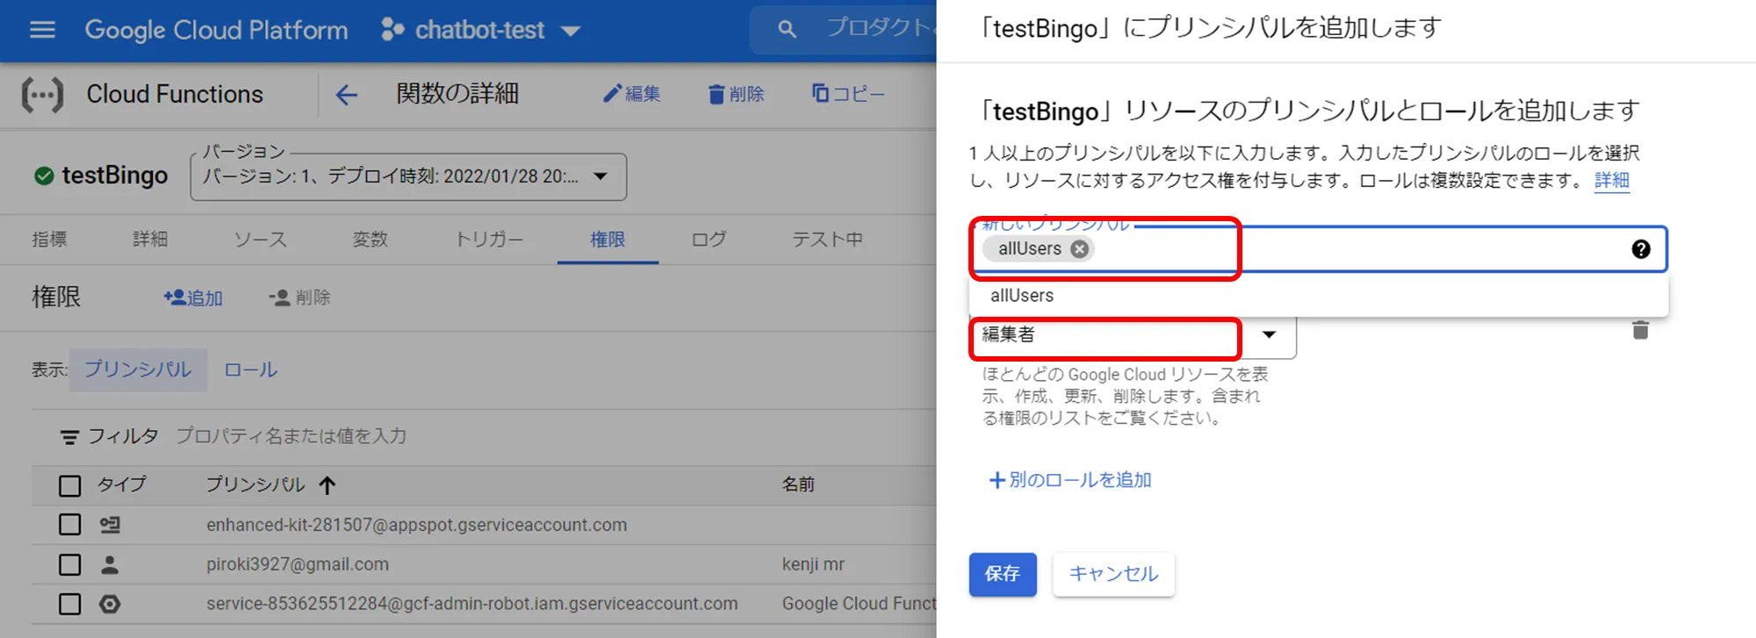Switch to the 変数 tab
This screenshot has width=1756, height=638.
coord(371,239)
